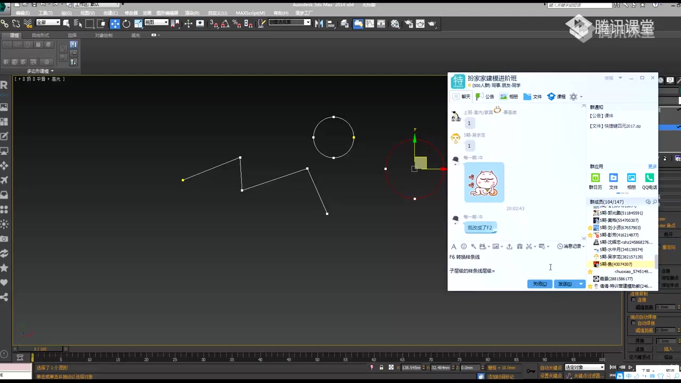Click the Mirror tool icon on the toolbar
Image resolution: width=681 pixels, height=383 pixels.
[x=319, y=23]
